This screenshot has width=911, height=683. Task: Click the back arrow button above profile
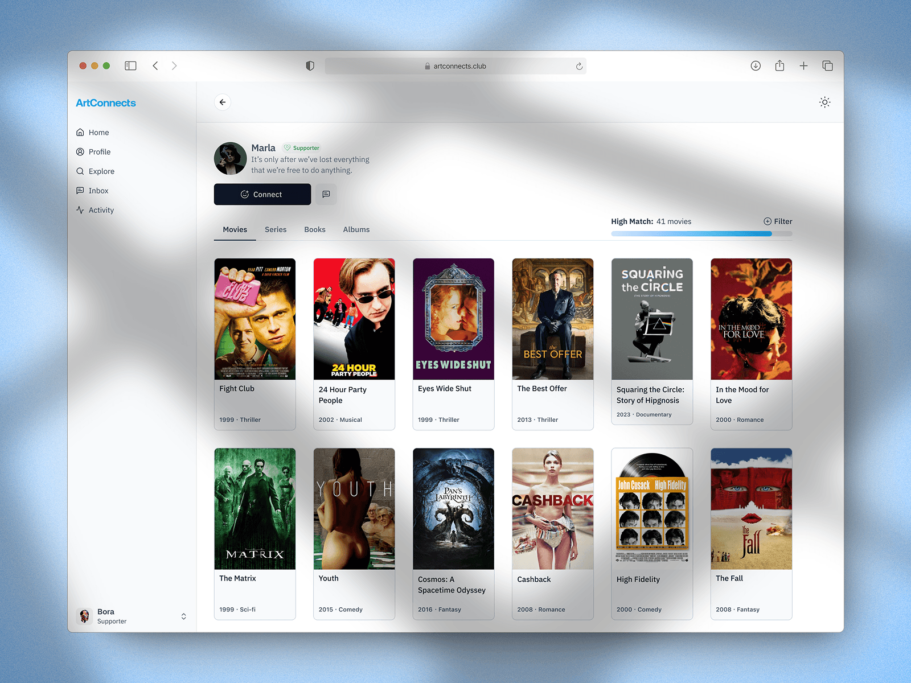223,102
